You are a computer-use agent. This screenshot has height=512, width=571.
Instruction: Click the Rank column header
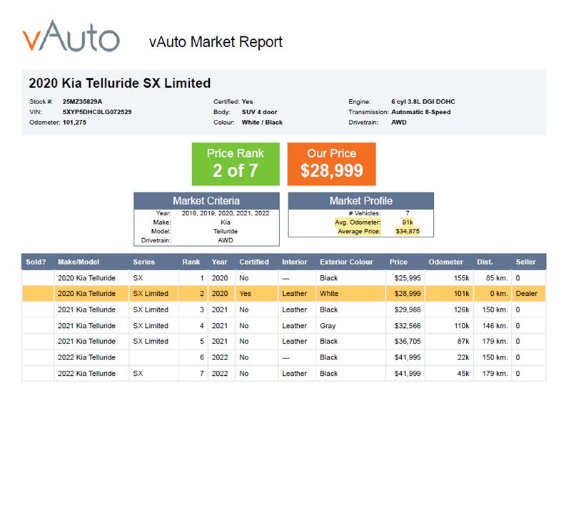tap(191, 262)
